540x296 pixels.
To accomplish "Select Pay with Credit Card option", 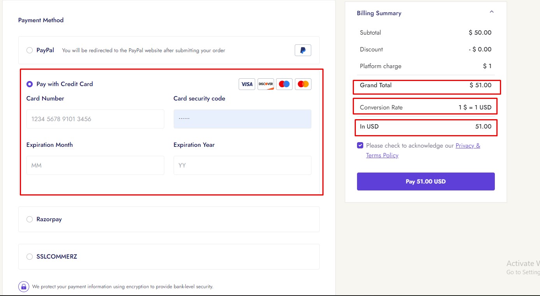I will [x=30, y=84].
